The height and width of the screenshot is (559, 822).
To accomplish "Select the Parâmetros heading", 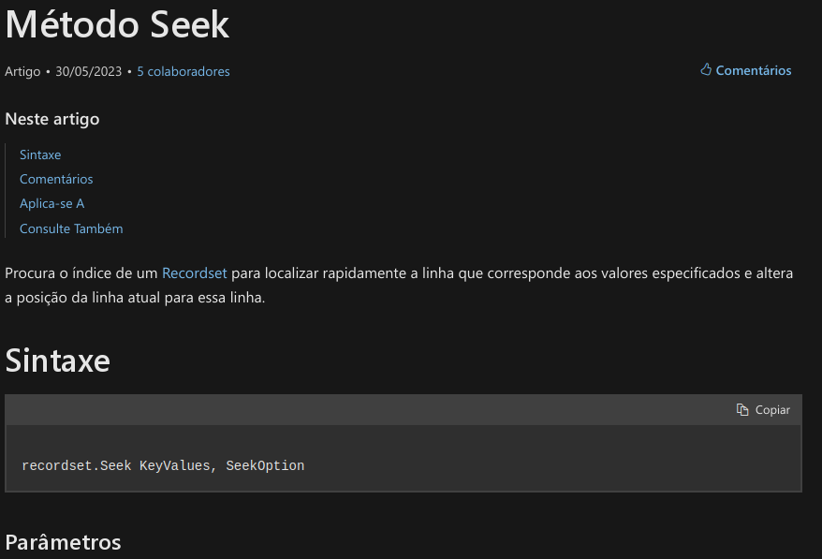I will (63, 542).
